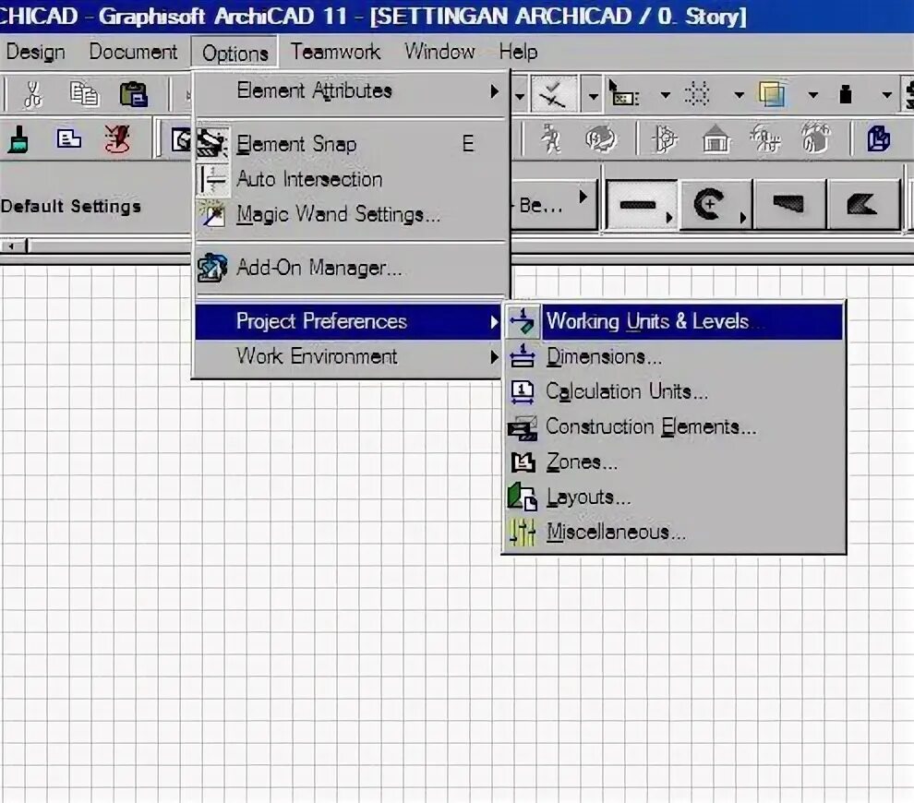Viewport: 914px width, 803px height.
Task: Open the Design menu
Action: [x=35, y=52]
